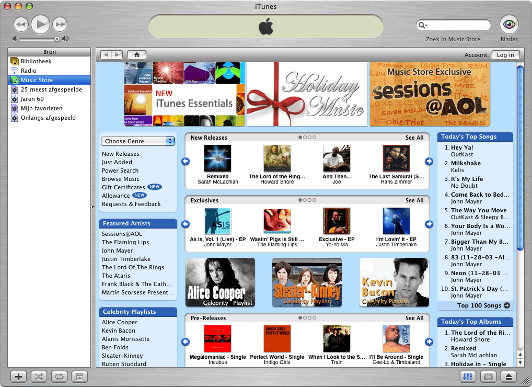Viewport: 532px width, 387px height.
Task: Click the low volume speaker icon
Action: (15, 39)
